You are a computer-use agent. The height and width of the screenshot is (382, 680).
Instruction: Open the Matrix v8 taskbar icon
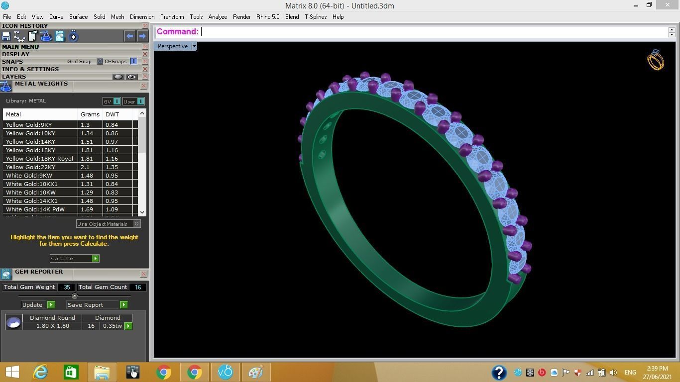(x=226, y=372)
